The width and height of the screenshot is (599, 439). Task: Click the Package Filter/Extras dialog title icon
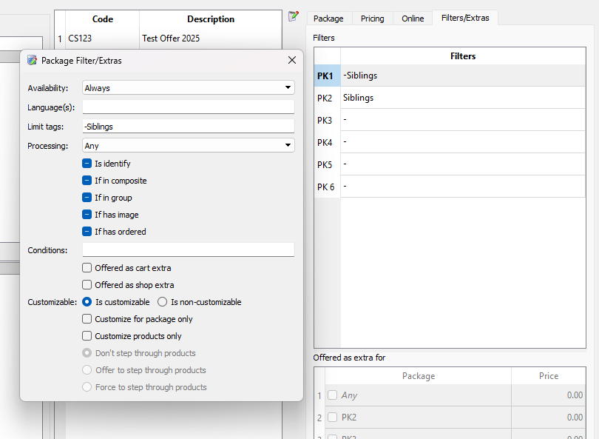(32, 61)
